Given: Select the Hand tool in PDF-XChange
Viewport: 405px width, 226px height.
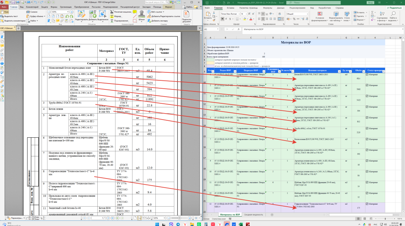Looking at the screenshot, I should click(5, 12).
